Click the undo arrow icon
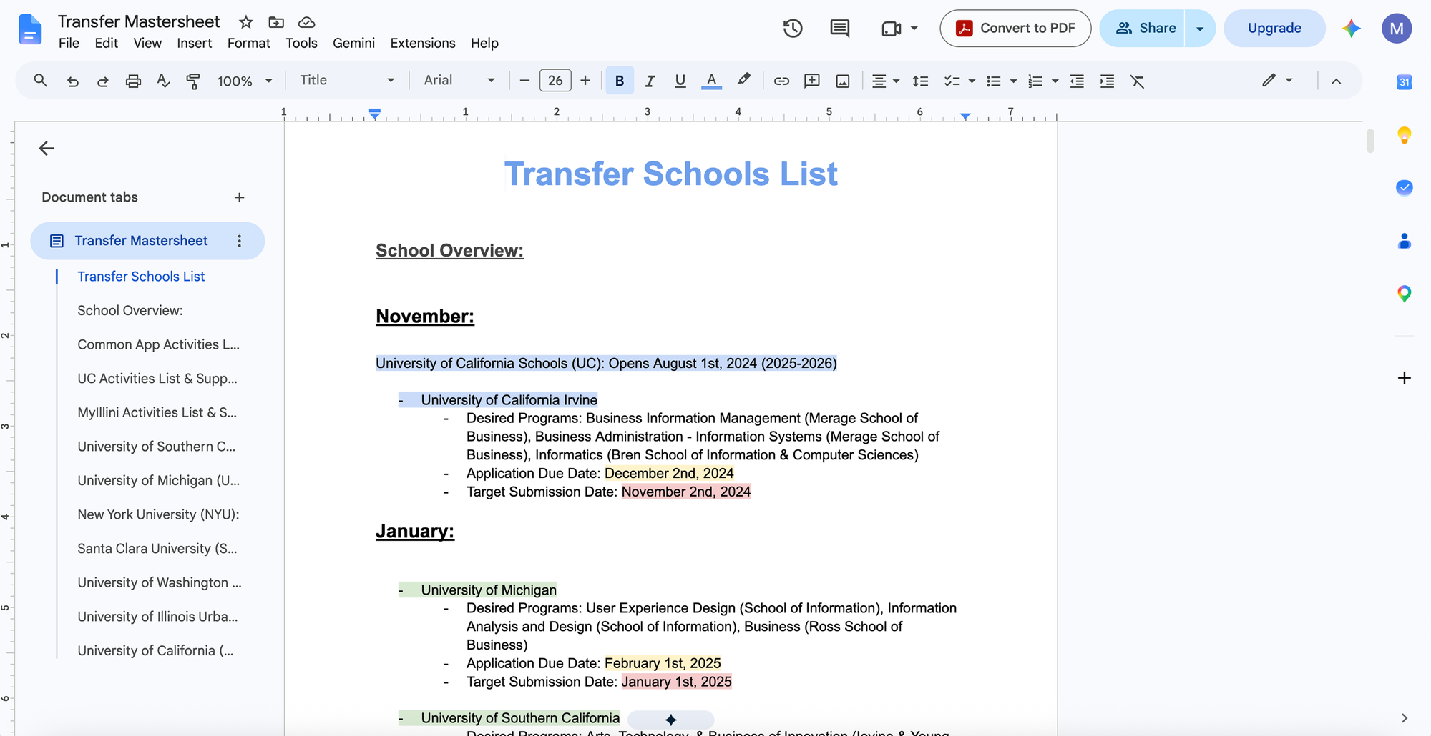Screen dimensions: 1431x736 72,81
